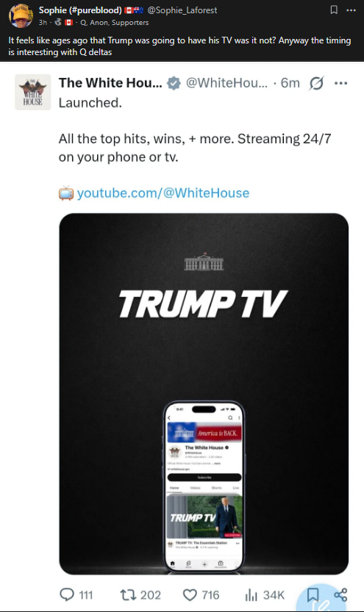Image resolution: width=364 pixels, height=612 pixels.
Task: Click the White House verified badge
Action: [174, 83]
